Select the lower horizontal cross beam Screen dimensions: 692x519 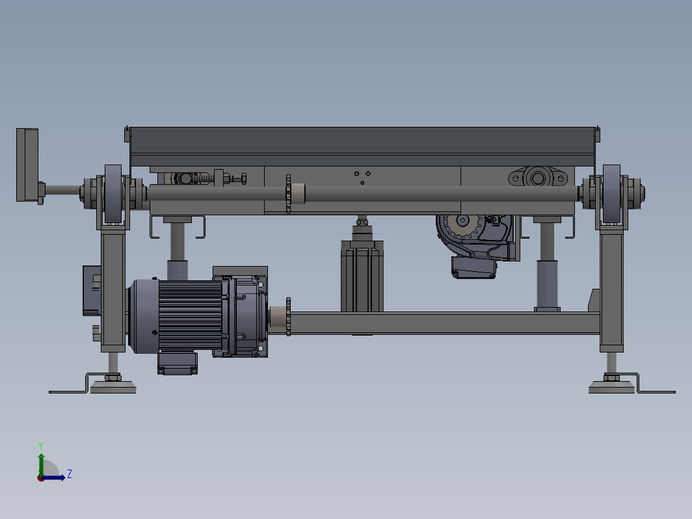444,323
